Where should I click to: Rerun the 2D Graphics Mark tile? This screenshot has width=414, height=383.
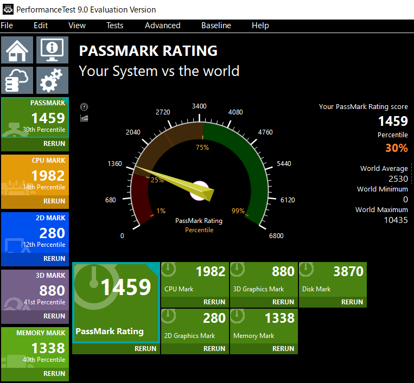(214, 349)
